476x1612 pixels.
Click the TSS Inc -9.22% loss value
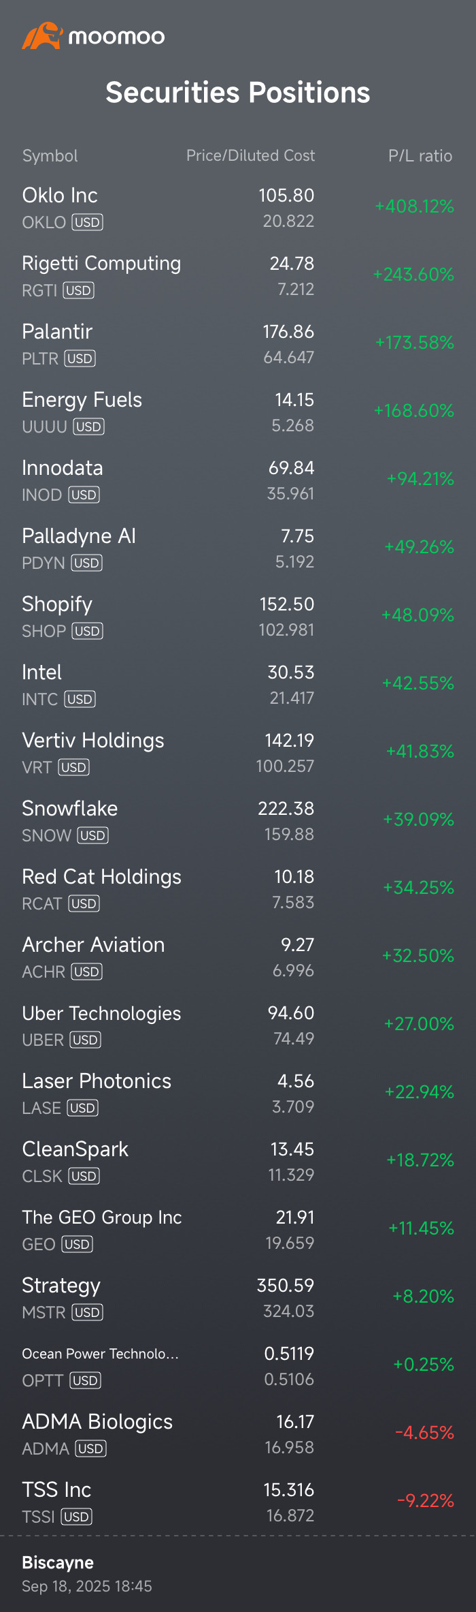425,1501
